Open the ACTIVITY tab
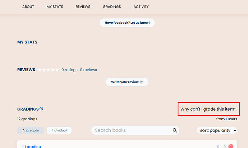The width and height of the screenshot is (248, 148). [x=141, y=6]
